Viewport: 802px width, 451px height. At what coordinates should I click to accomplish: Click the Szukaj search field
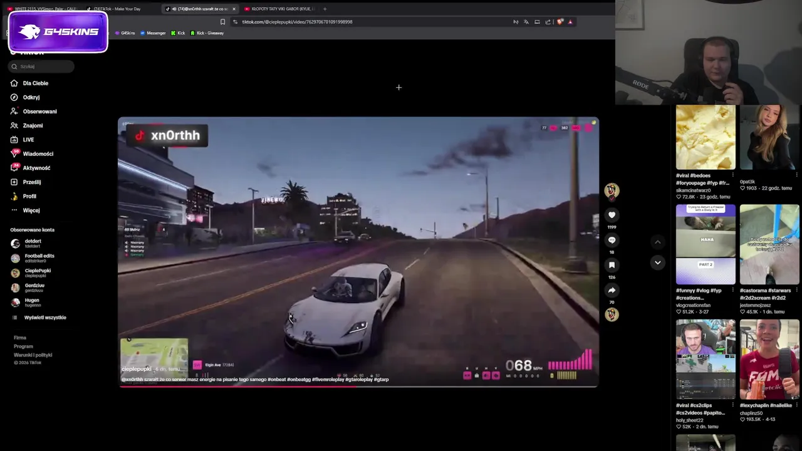(x=42, y=66)
